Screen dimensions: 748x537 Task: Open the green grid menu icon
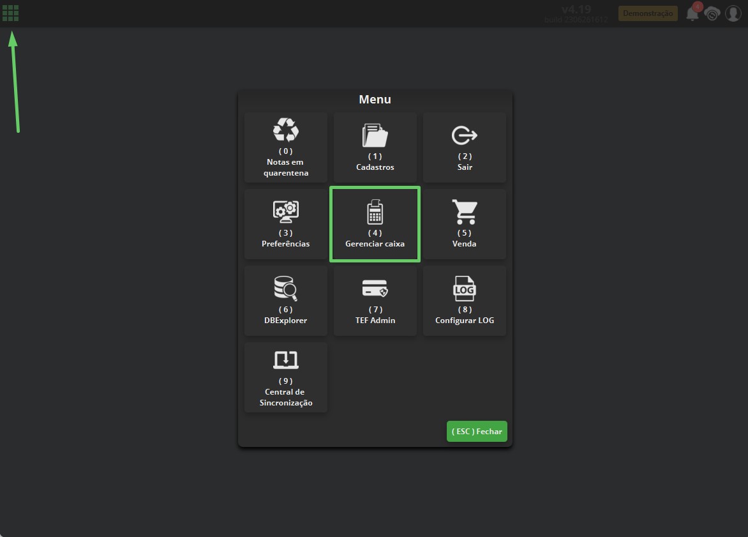click(x=10, y=13)
